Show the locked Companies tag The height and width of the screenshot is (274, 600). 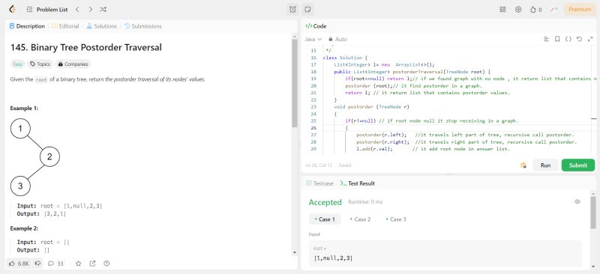click(73, 64)
